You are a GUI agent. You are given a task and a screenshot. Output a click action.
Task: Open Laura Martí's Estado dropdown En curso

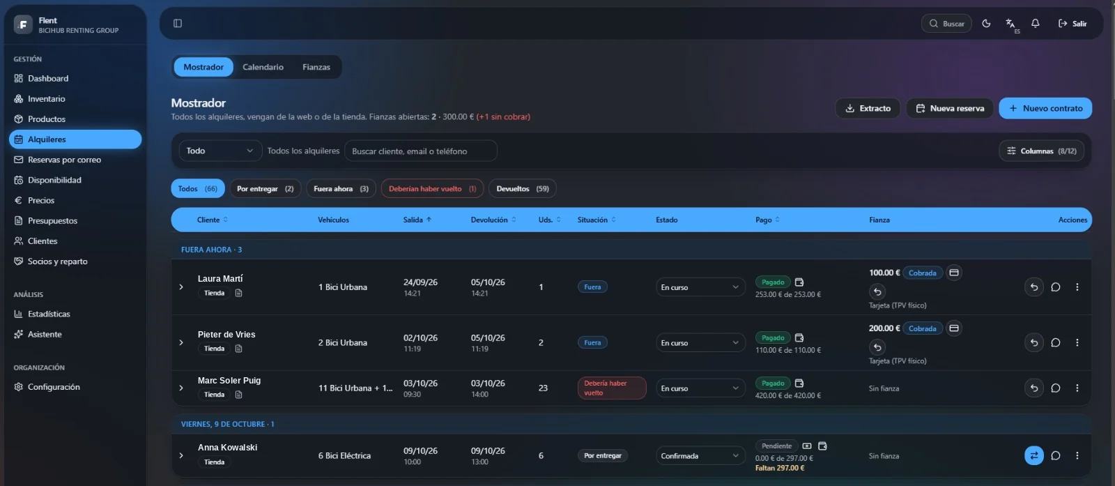pyautogui.click(x=700, y=287)
